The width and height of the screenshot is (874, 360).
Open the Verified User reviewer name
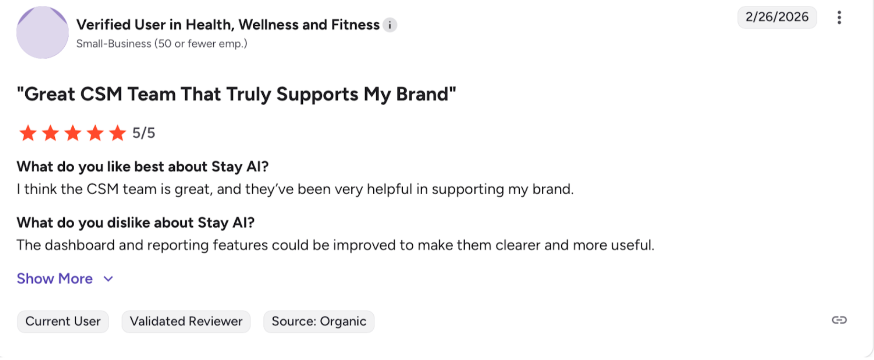[x=228, y=25]
